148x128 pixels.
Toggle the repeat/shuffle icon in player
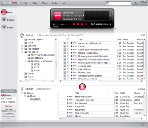[93, 24]
